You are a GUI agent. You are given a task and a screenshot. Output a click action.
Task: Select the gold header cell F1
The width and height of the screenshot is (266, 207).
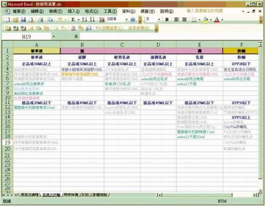(240, 51)
